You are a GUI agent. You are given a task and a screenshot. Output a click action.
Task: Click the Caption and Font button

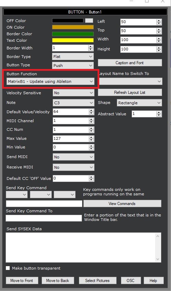tap(130, 63)
